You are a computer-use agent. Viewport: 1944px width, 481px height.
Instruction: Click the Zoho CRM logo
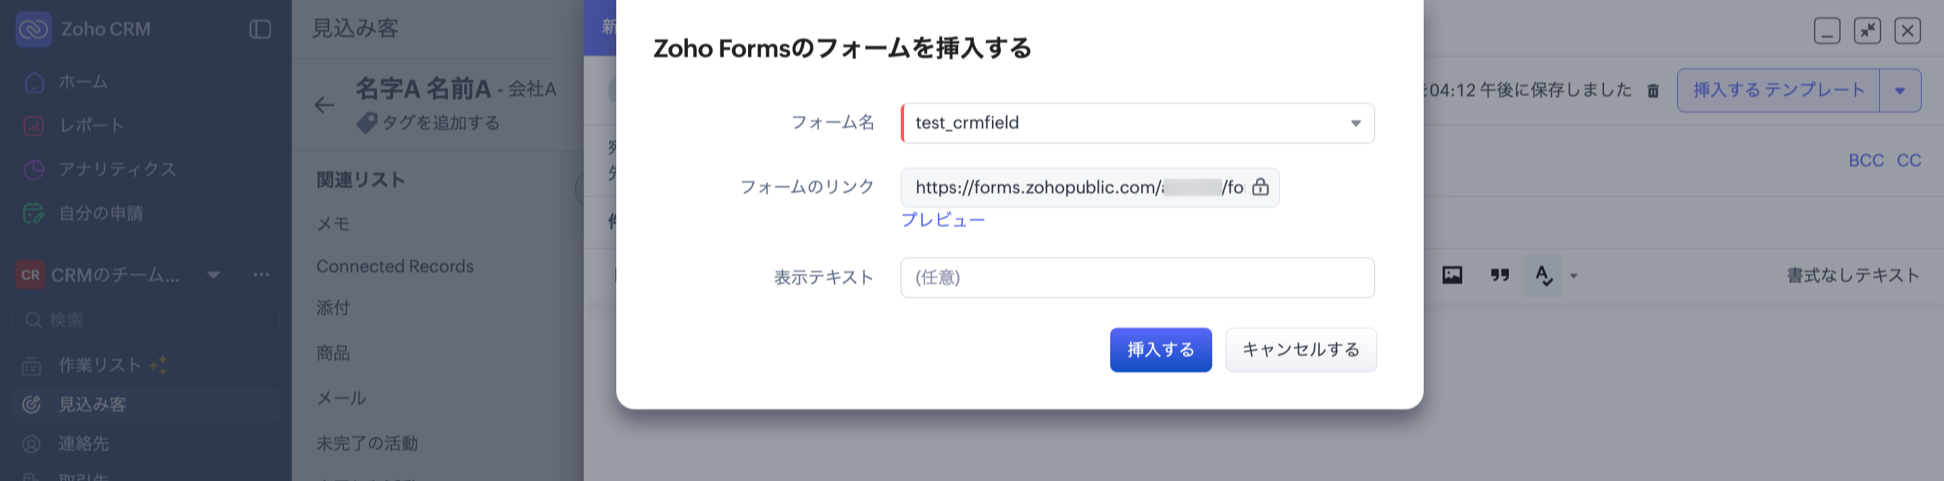click(34, 30)
